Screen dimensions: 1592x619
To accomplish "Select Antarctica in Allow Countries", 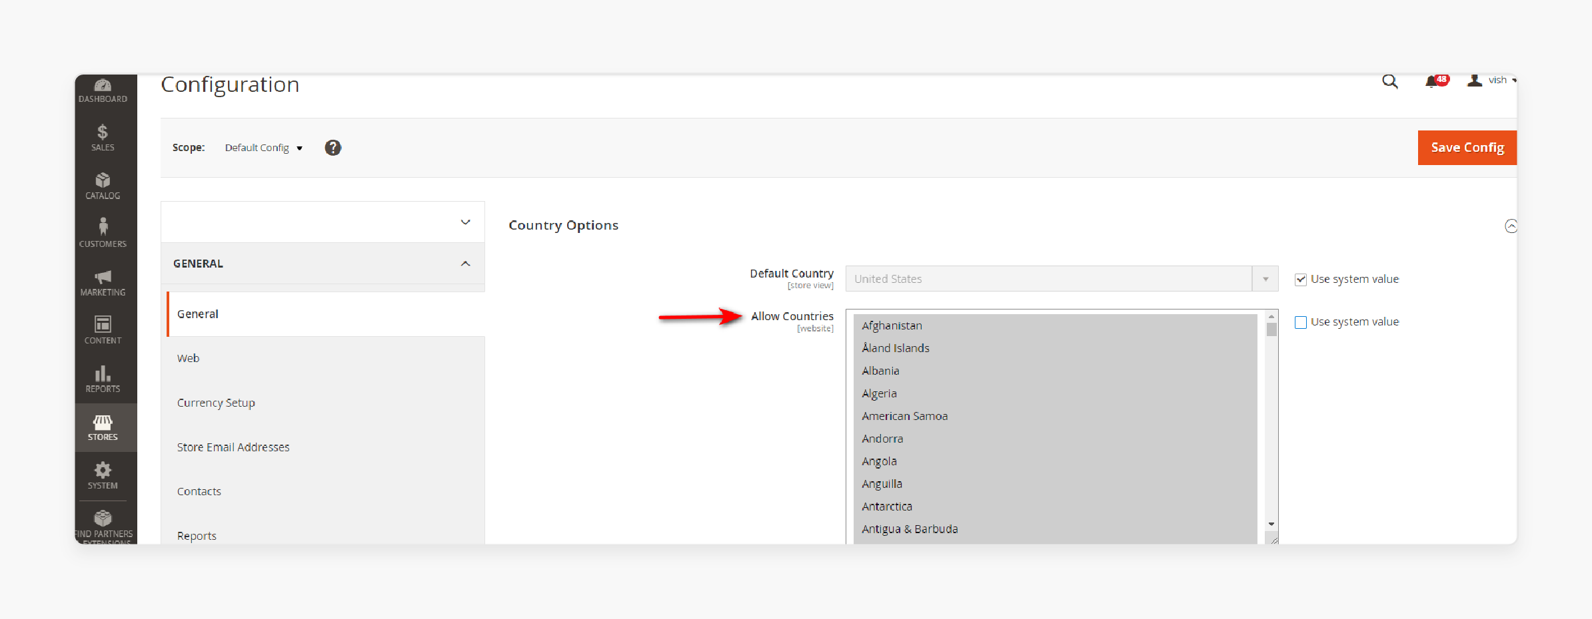I will pyautogui.click(x=1055, y=507).
